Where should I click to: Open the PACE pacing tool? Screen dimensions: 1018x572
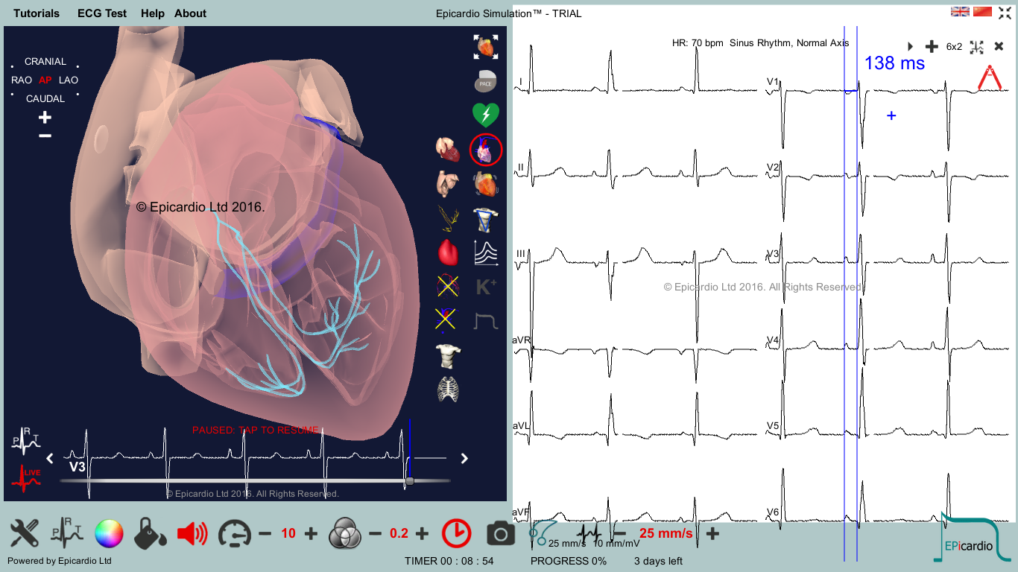(x=486, y=81)
